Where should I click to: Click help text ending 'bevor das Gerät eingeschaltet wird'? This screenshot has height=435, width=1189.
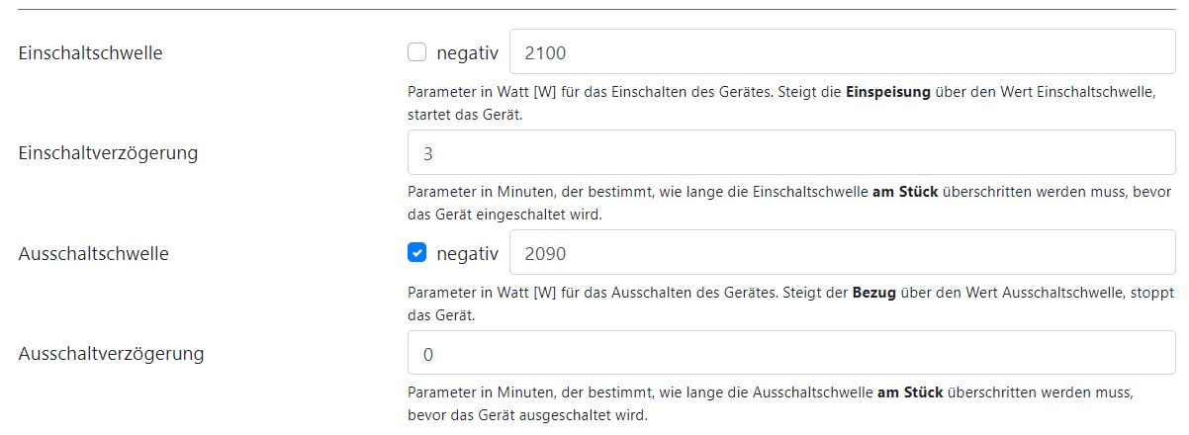[x=504, y=214]
